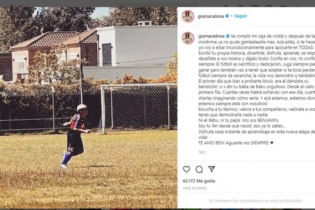
Task: Click the 19 h caption timestamp
Action: (x=202, y=152)
